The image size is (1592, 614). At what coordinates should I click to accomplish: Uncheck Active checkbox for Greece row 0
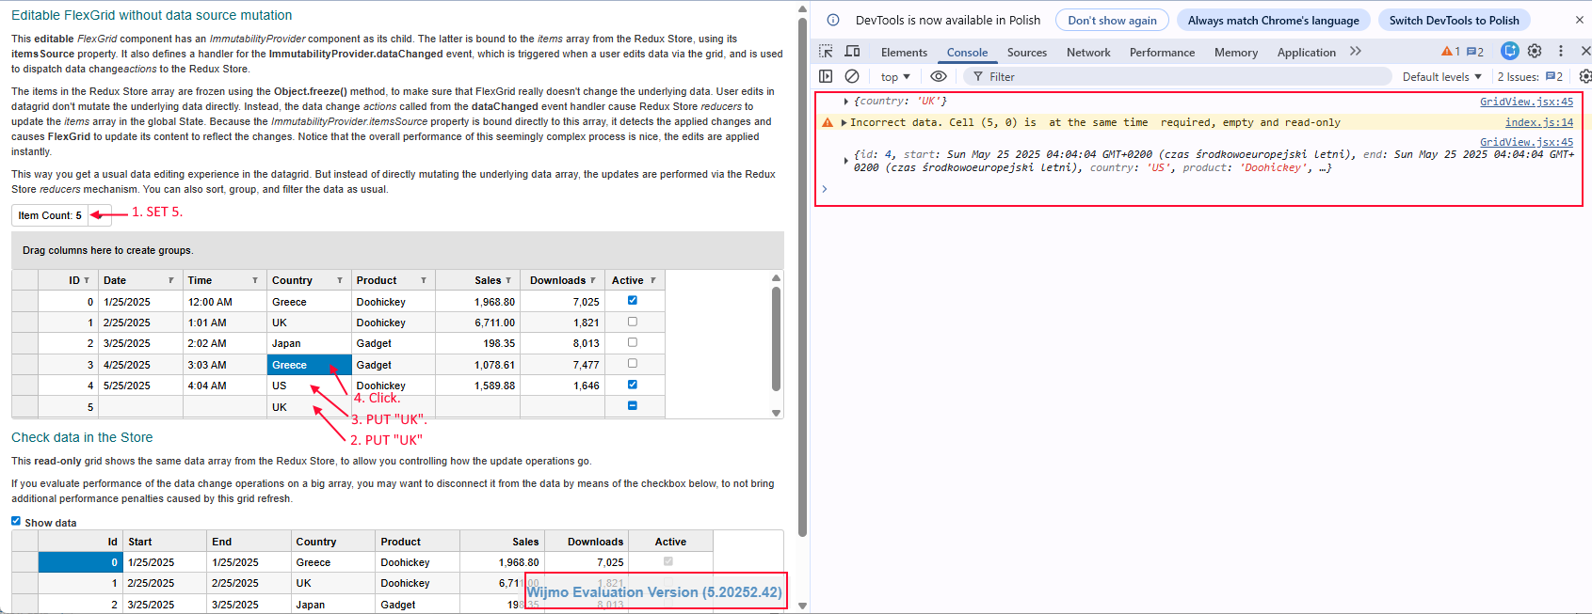pyautogui.click(x=632, y=301)
